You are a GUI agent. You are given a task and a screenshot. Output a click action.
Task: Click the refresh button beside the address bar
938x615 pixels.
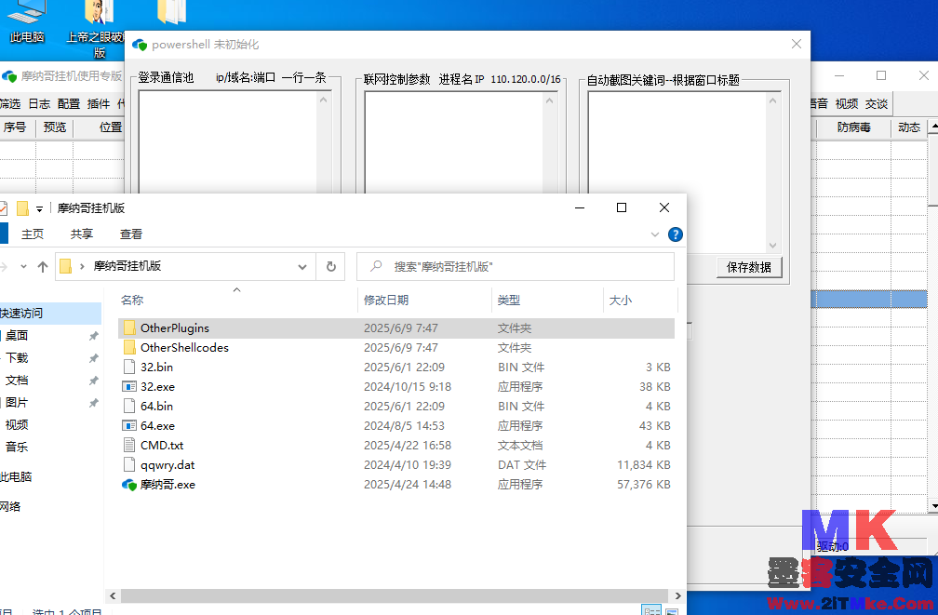[331, 266]
